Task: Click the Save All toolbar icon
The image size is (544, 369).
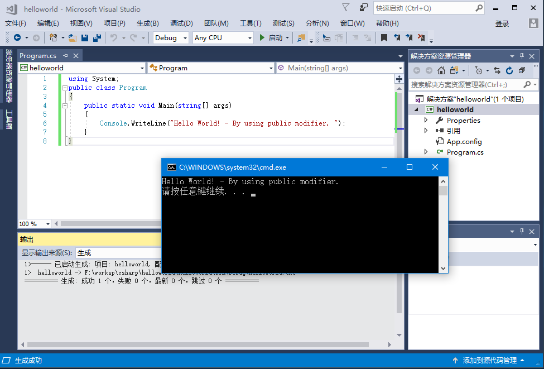Action: pyautogui.click(x=97, y=38)
